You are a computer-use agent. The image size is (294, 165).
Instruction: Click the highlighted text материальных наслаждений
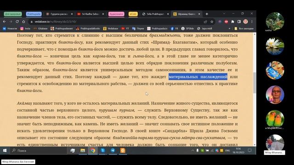(198, 77)
